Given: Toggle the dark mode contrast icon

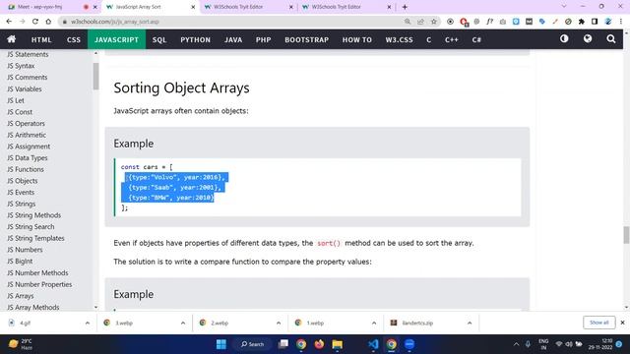Looking at the screenshot, I should 564,39.
